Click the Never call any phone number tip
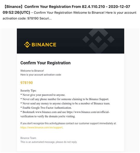 pos(65,99)
